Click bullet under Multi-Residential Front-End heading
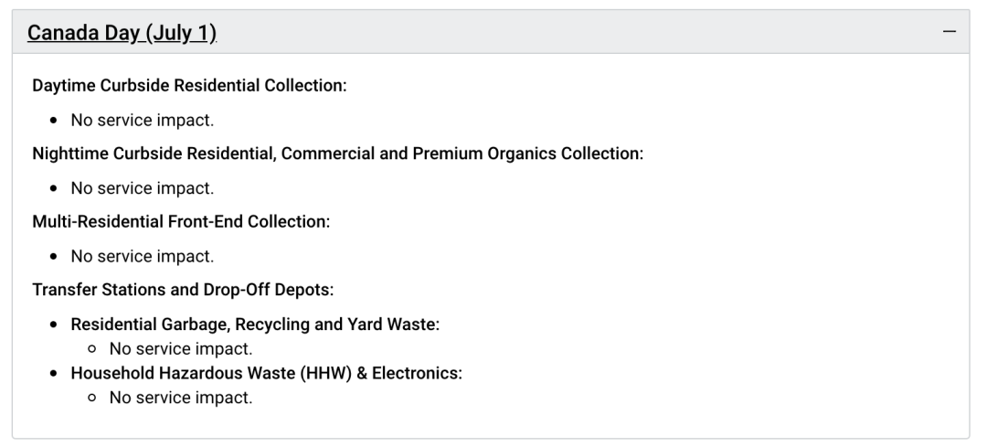Viewport: 987px width, 447px height. click(57, 257)
